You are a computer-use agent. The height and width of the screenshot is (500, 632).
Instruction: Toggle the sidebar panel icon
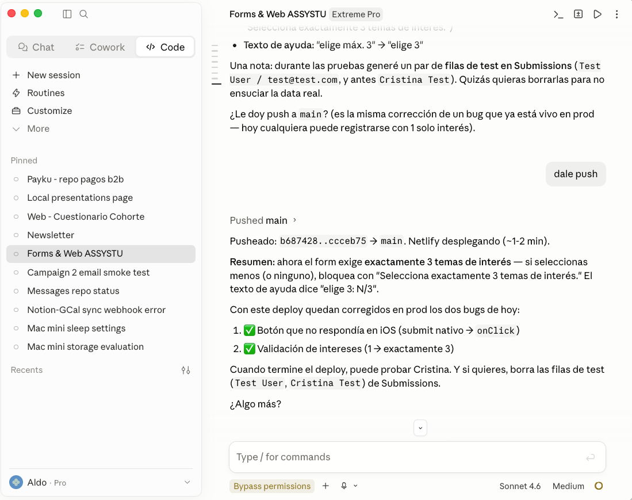[x=67, y=14]
